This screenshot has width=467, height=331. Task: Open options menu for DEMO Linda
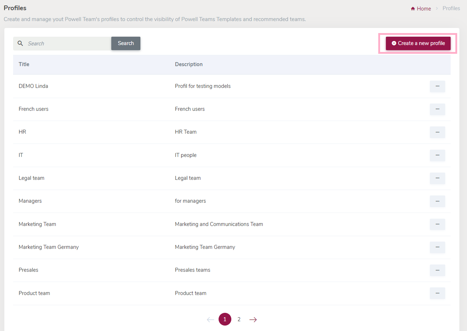point(438,86)
